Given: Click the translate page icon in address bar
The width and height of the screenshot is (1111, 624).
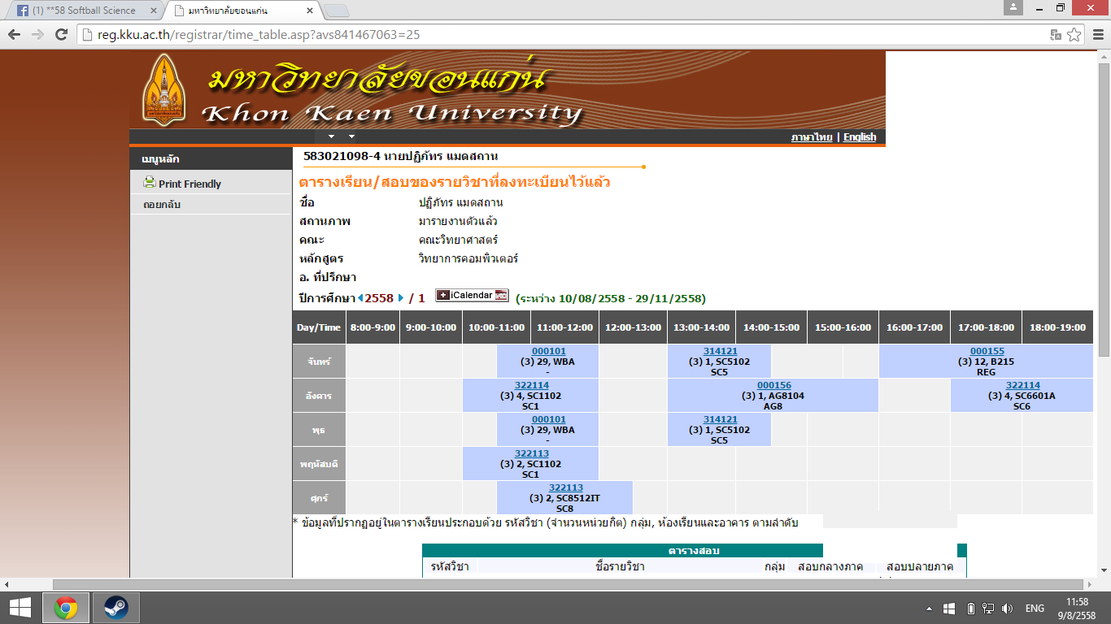Looking at the screenshot, I should point(1056,35).
